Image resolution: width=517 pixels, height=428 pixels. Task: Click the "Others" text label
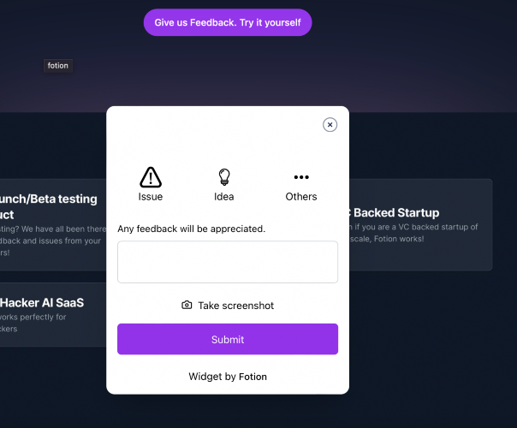point(301,197)
